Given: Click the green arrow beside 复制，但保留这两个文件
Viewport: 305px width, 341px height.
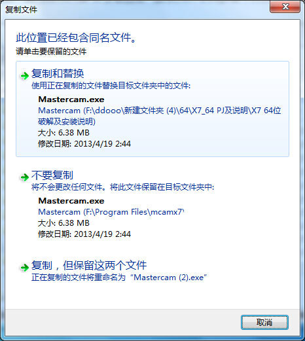Looking at the screenshot, I should pos(24,267).
